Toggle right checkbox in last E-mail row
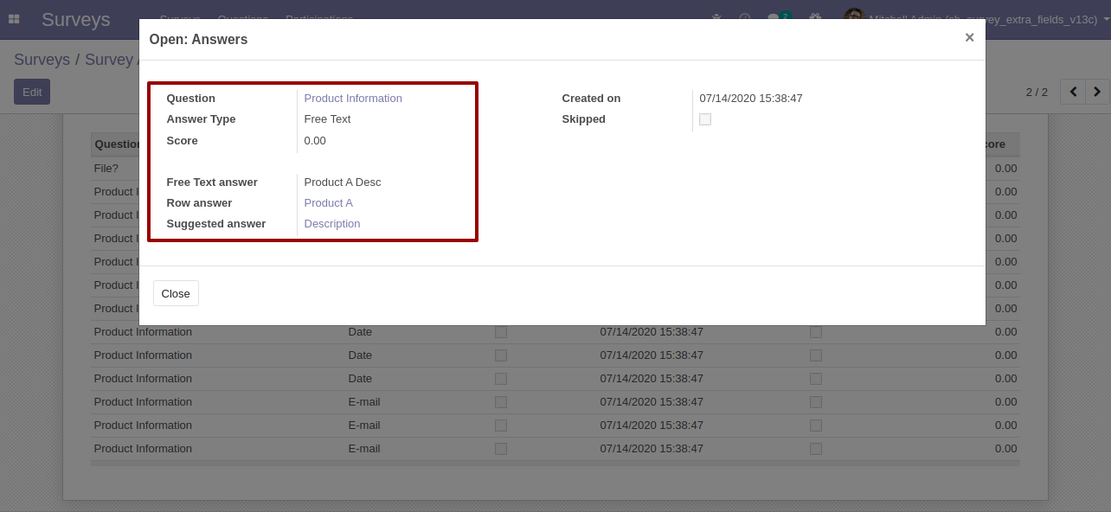The width and height of the screenshot is (1111, 512). (816, 449)
